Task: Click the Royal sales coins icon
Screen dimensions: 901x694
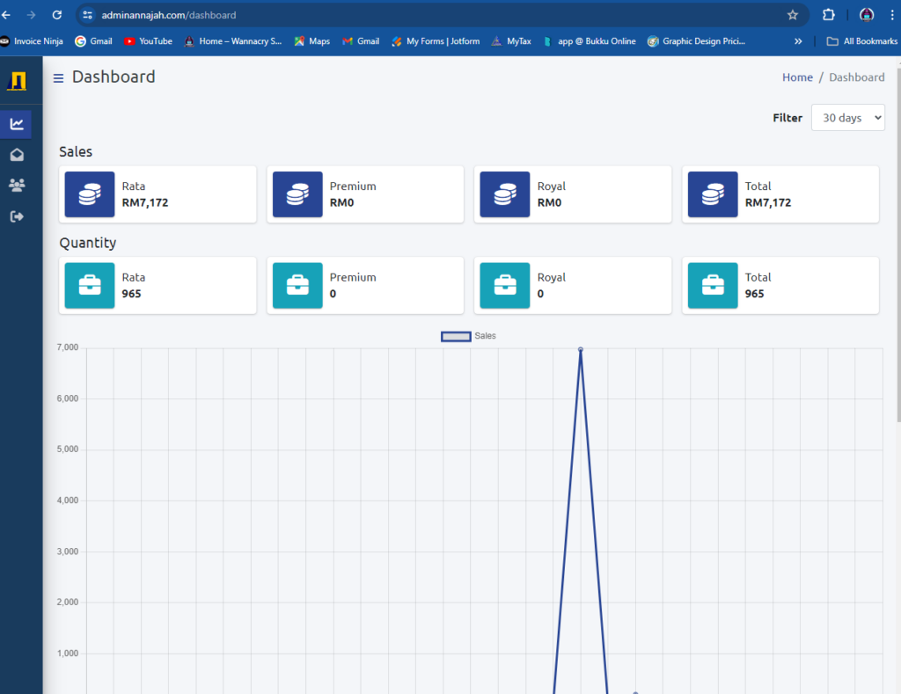Action: [x=505, y=194]
